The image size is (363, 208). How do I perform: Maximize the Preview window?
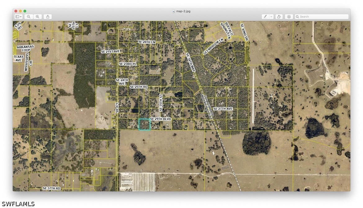tap(25, 11)
